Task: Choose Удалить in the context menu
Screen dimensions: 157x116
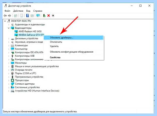Action: pyautogui.click(x=73, y=46)
